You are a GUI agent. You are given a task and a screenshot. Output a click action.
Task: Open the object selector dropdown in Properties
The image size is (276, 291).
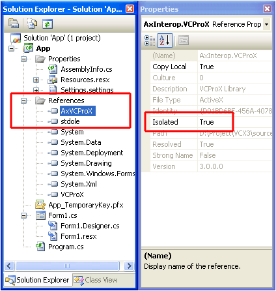point(266,24)
